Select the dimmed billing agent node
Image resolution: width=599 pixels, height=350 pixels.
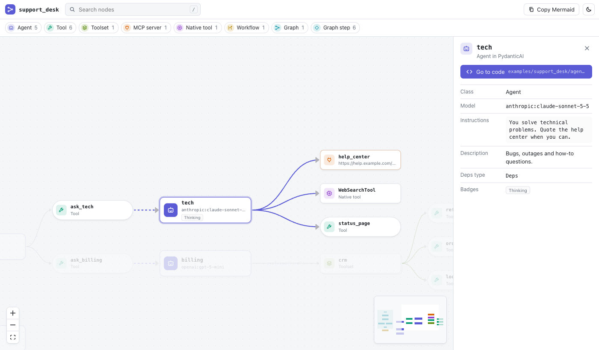pos(205,263)
